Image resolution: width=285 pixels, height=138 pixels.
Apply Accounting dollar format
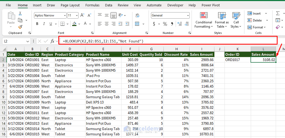[x=154, y=24]
